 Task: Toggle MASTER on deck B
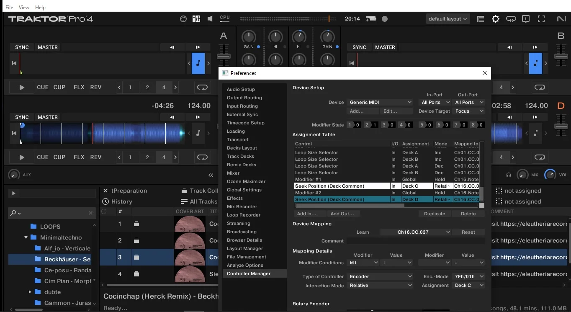click(x=385, y=47)
